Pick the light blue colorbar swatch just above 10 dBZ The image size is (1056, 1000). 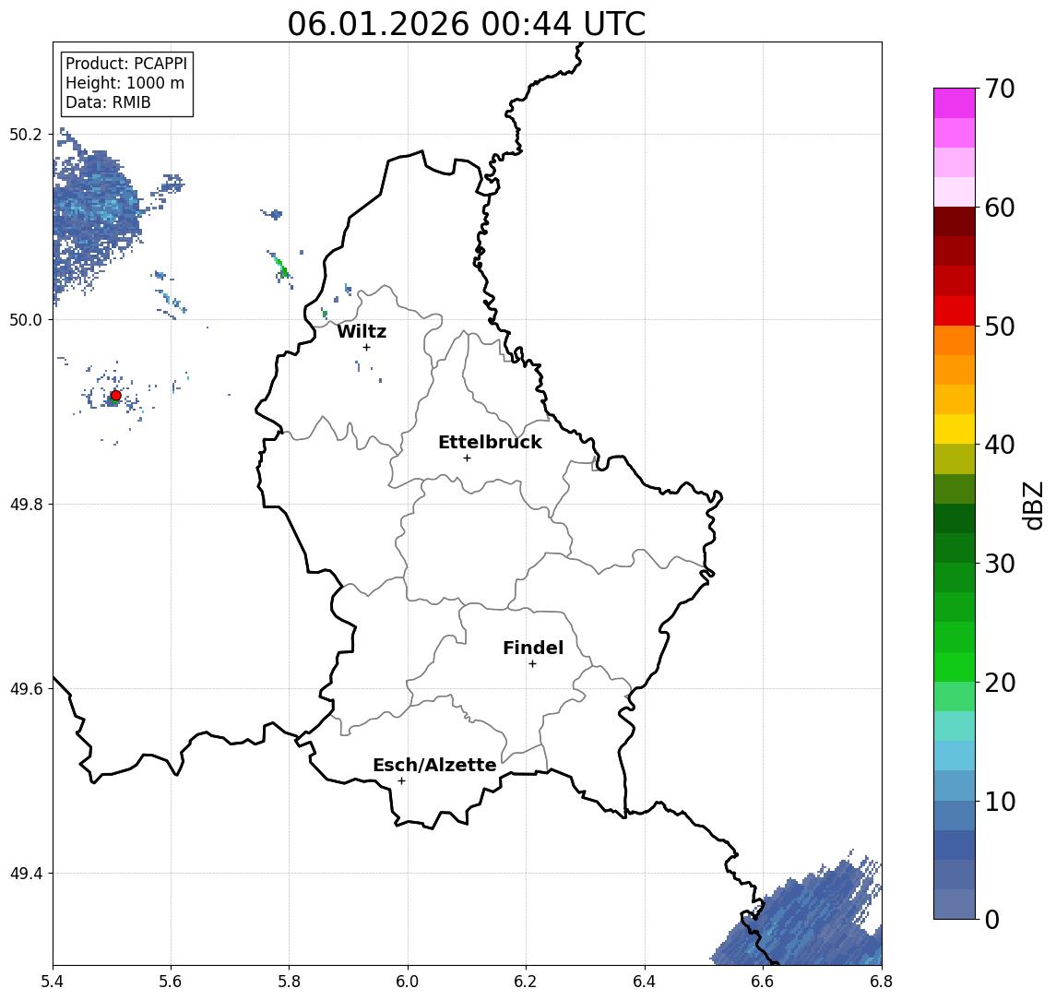pyautogui.click(x=955, y=785)
